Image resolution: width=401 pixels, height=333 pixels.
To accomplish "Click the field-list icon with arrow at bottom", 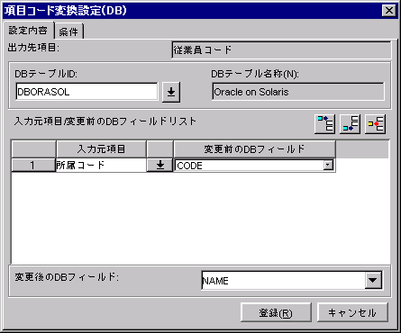I will coord(351,124).
